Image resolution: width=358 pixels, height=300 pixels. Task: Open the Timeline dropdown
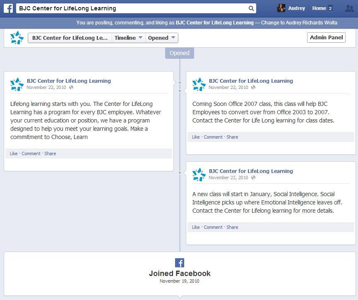(129, 38)
